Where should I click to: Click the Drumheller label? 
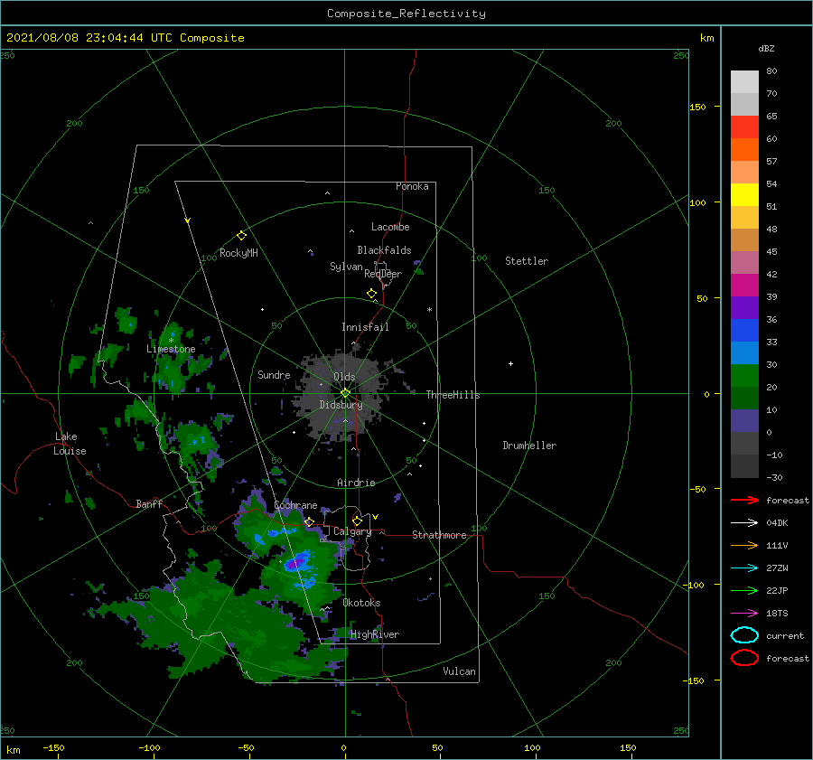pos(529,446)
